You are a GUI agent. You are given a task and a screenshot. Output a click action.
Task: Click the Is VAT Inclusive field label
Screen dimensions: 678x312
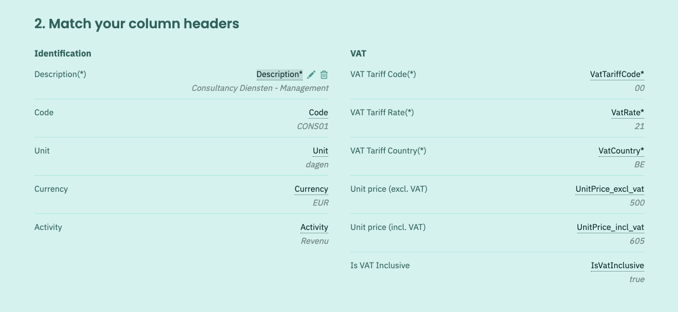[x=380, y=265]
